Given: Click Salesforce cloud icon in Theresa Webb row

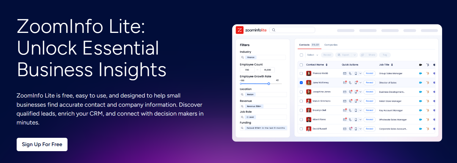Looking at the screenshot, I should pos(421,73).
